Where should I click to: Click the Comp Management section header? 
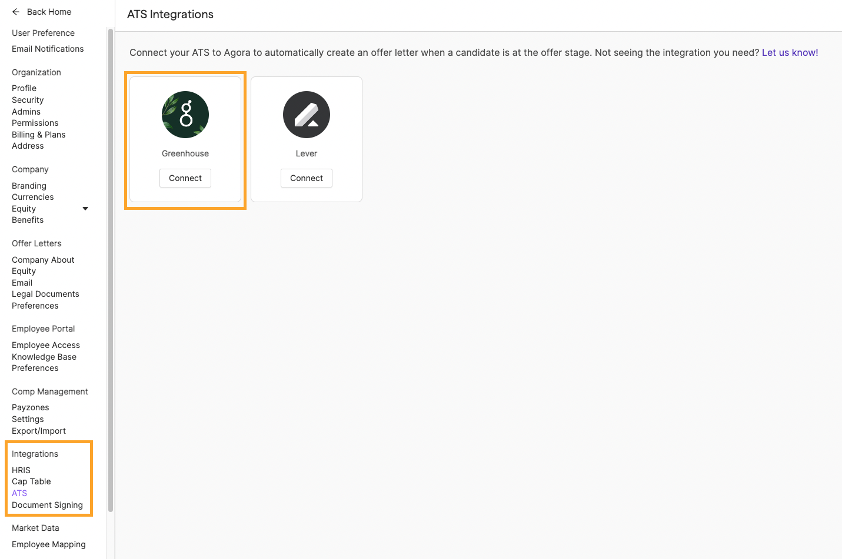[50, 391]
